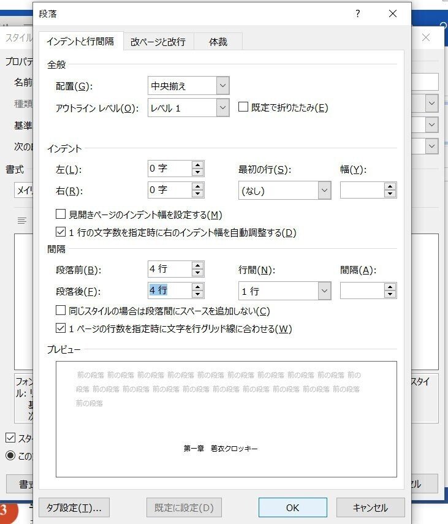The height and width of the screenshot is (524, 448).
Task: Select the radio button in style dialog
Action: pyautogui.click(x=10, y=455)
